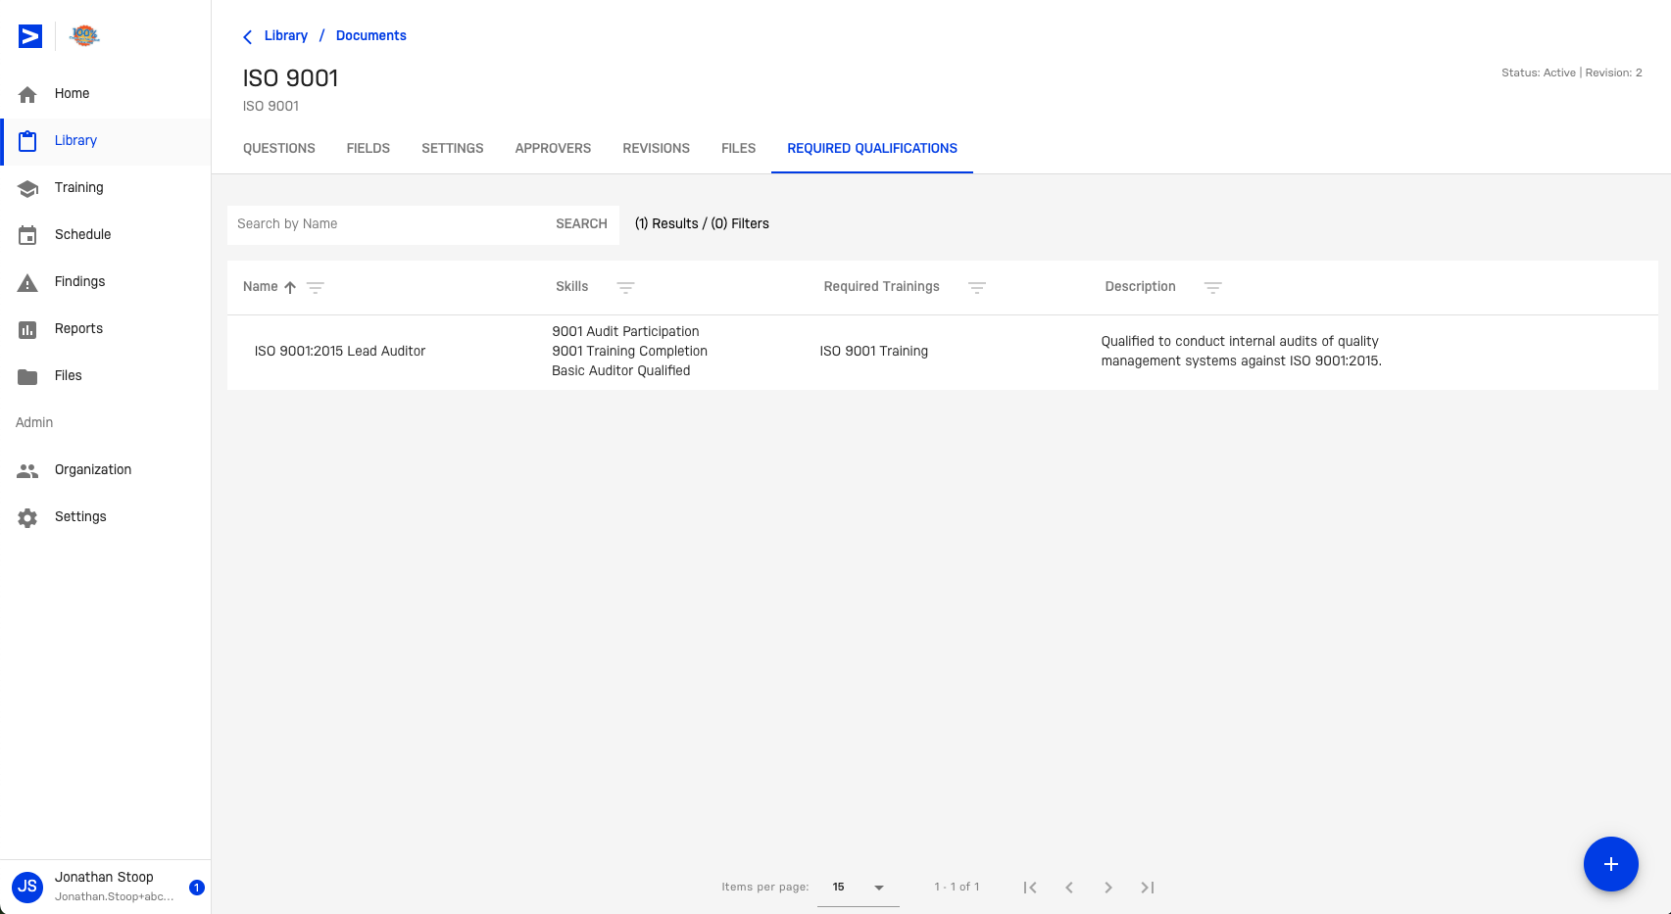Open the Files tab of the document
The width and height of the screenshot is (1671, 914).
pyautogui.click(x=739, y=149)
